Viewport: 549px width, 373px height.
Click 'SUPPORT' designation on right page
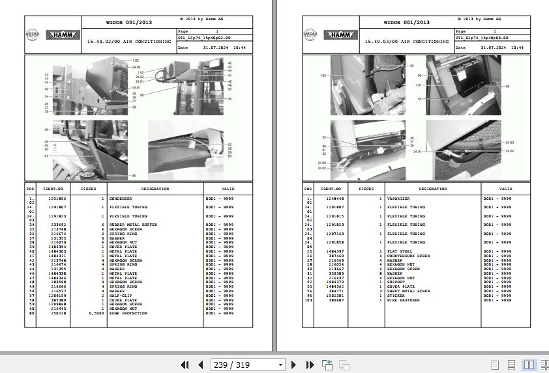pos(396,282)
